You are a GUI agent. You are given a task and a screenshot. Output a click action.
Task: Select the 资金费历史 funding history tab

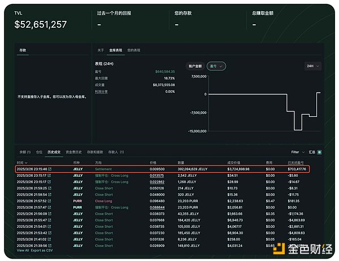click(73, 152)
